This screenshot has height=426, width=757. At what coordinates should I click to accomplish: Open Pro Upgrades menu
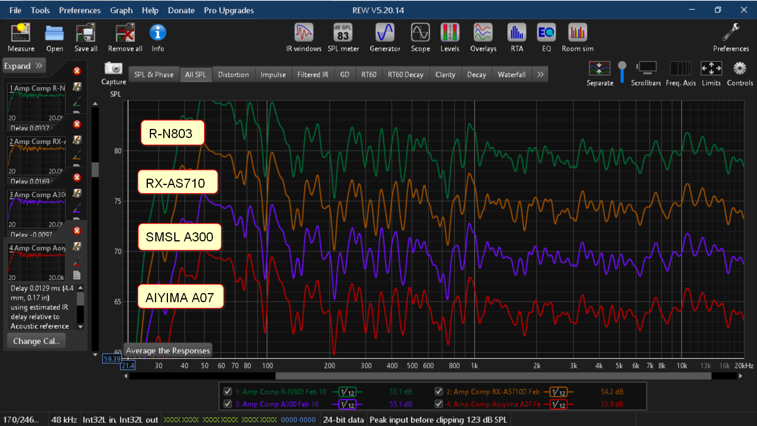tap(229, 10)
